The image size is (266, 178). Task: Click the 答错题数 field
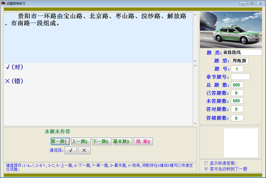(x=237, y=118)
